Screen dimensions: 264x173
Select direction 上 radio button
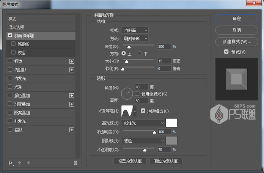point(124,53)
